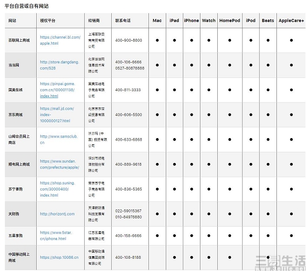This screenshot has width=306, height=271.
Task: Click the Mac dot in the 京东商城 row
Action: tap(157, 115)
